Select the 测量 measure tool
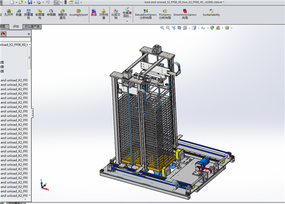 click(19, 13)
